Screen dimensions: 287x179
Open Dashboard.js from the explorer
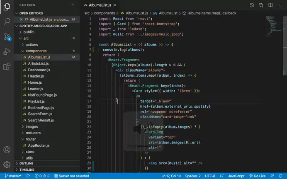pos(39,70)
